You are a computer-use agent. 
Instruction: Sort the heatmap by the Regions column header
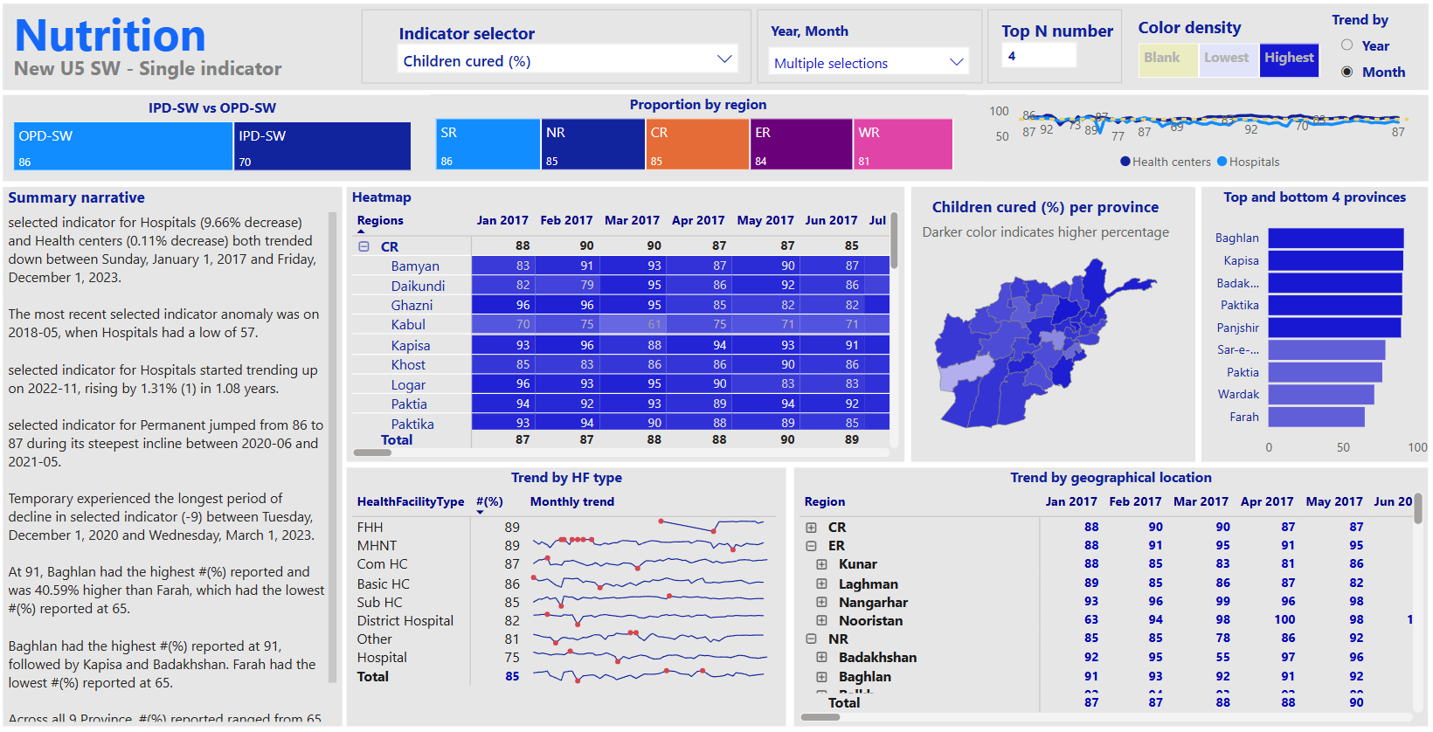(380, 221)
